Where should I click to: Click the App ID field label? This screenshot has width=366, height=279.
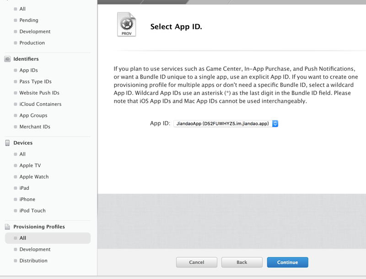point(160,123)
